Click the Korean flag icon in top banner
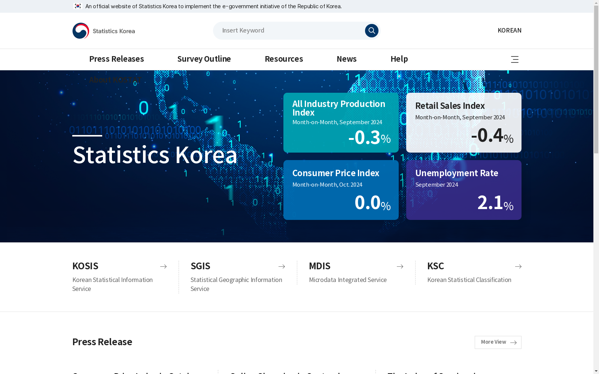The width and height of the screenshot is (599, 374). point(77,6)
